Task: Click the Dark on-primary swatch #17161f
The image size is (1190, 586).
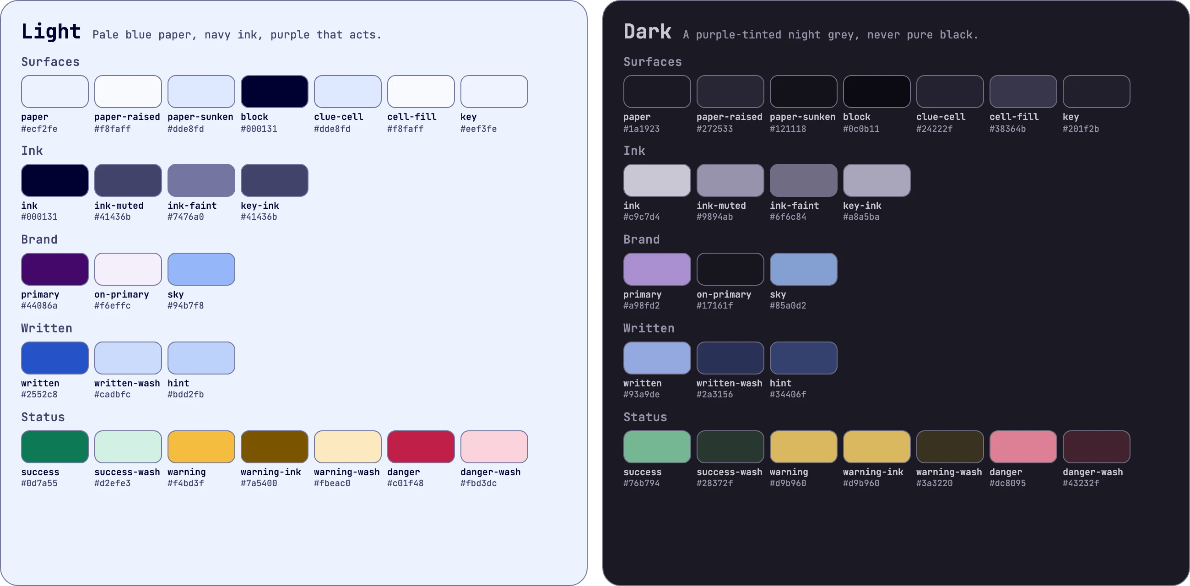Action: click(730, 269)
